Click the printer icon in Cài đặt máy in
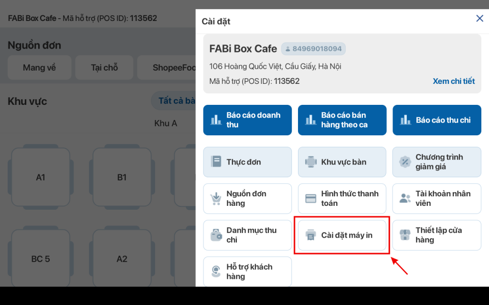489x305 pixels. tap(311, 235)
